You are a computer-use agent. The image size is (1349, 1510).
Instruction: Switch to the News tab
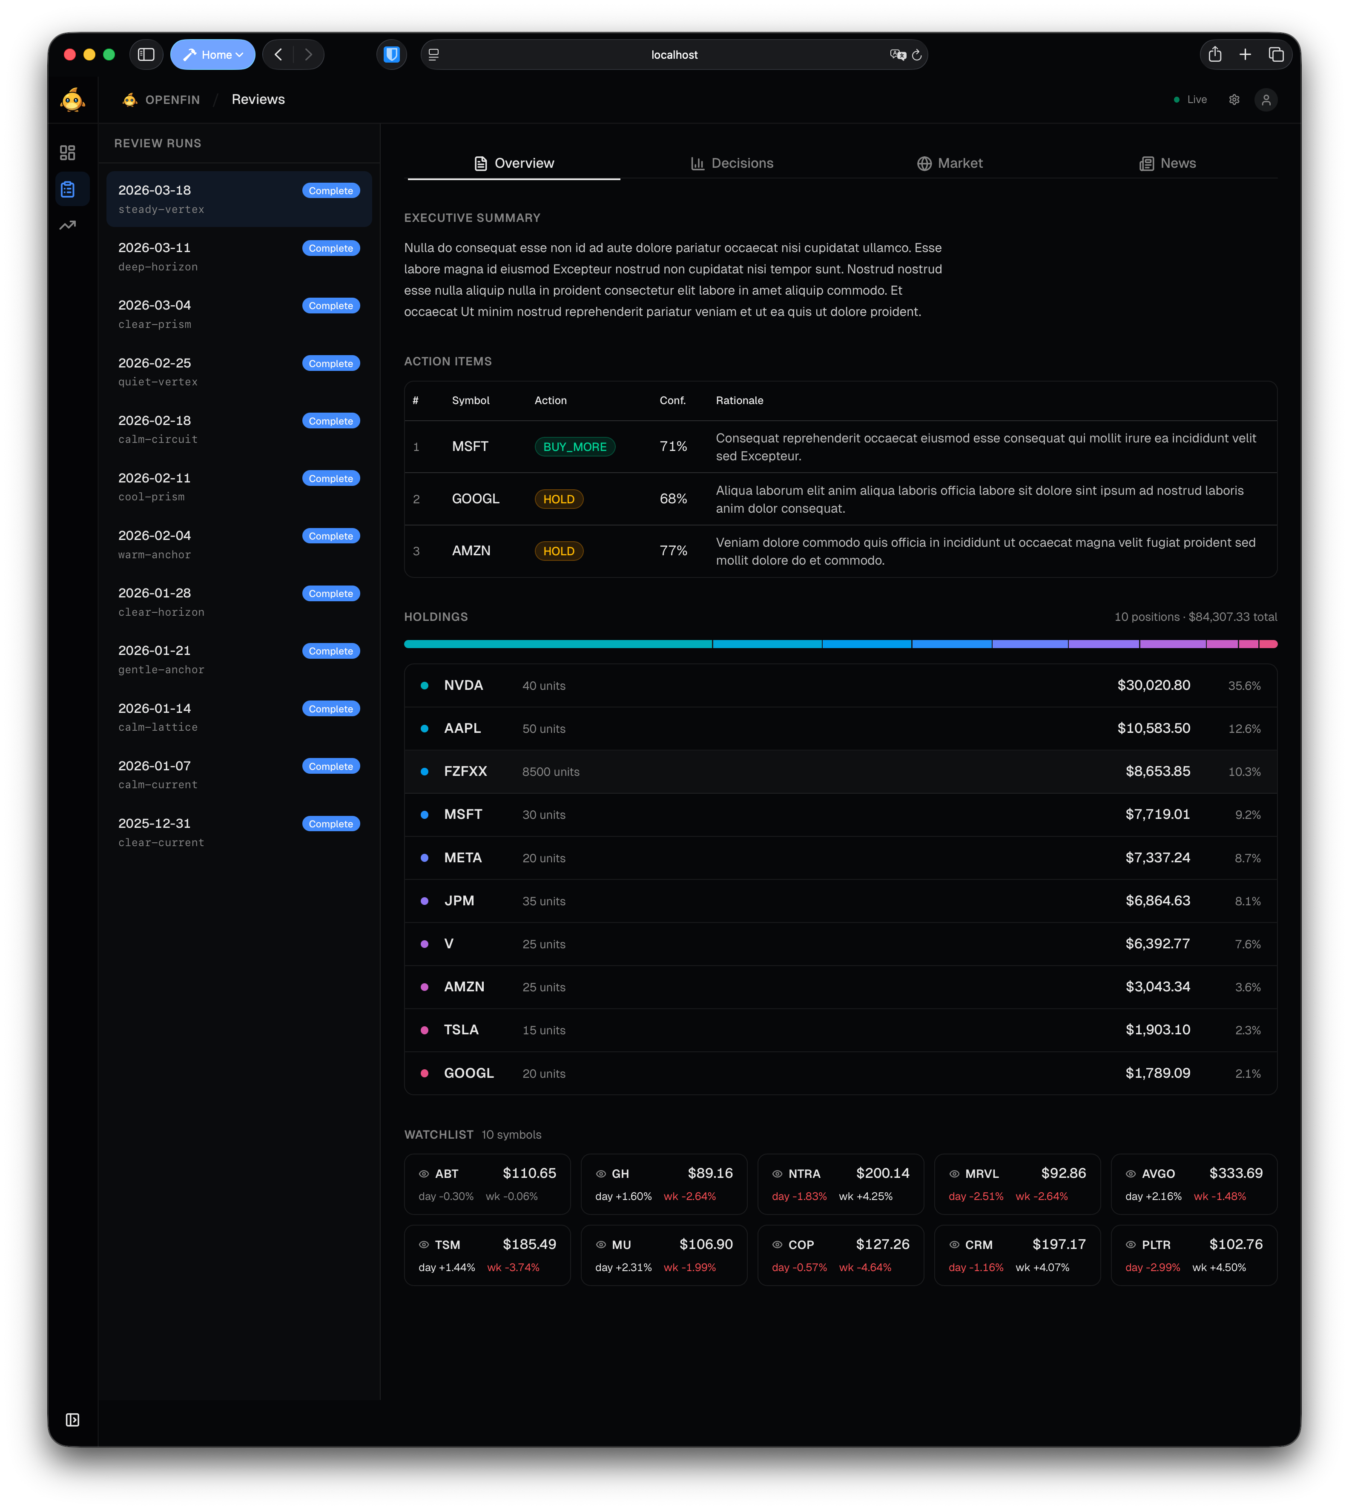(x=1168, y=163)
